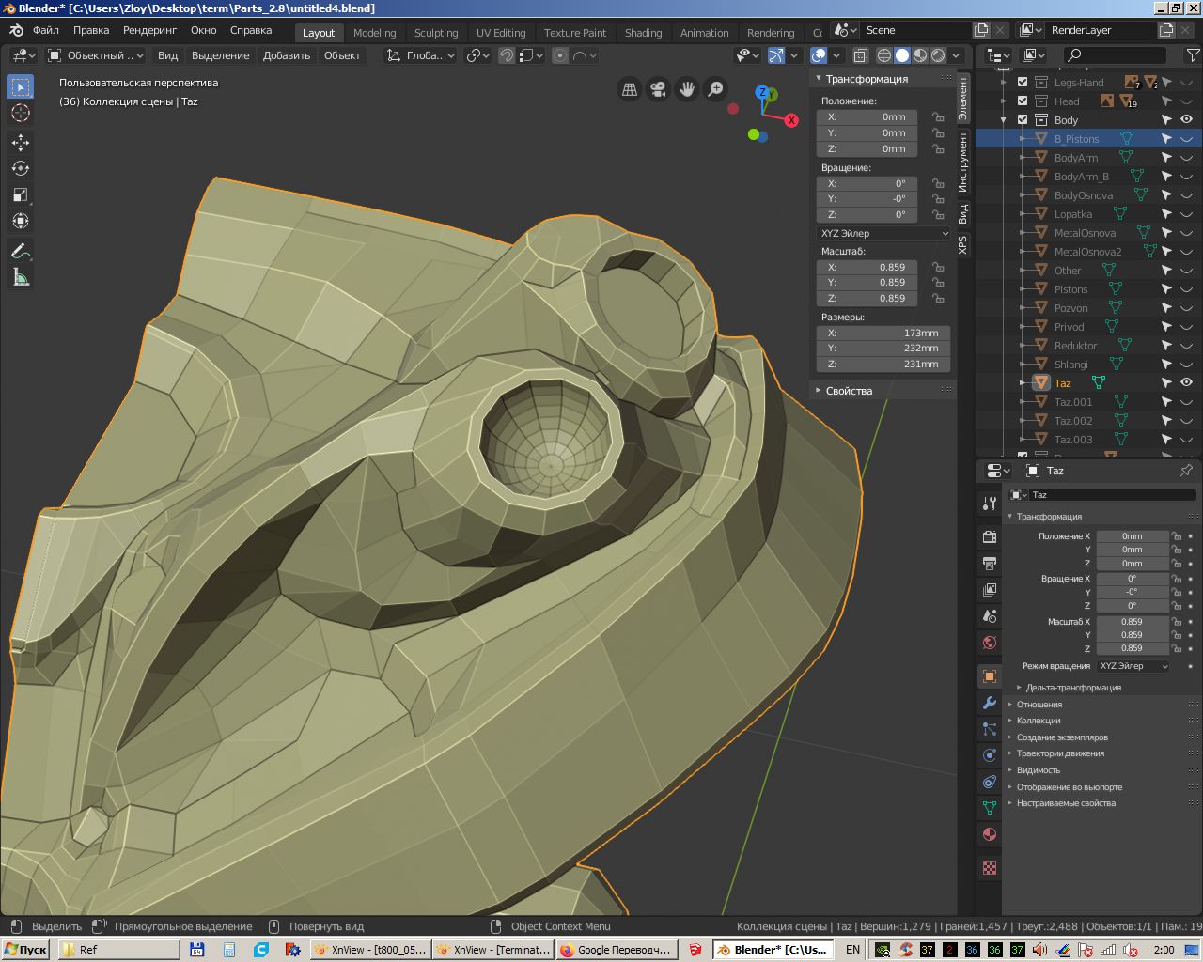Toggle proportional editing button

pyautogui.click(x=560, y=55)
